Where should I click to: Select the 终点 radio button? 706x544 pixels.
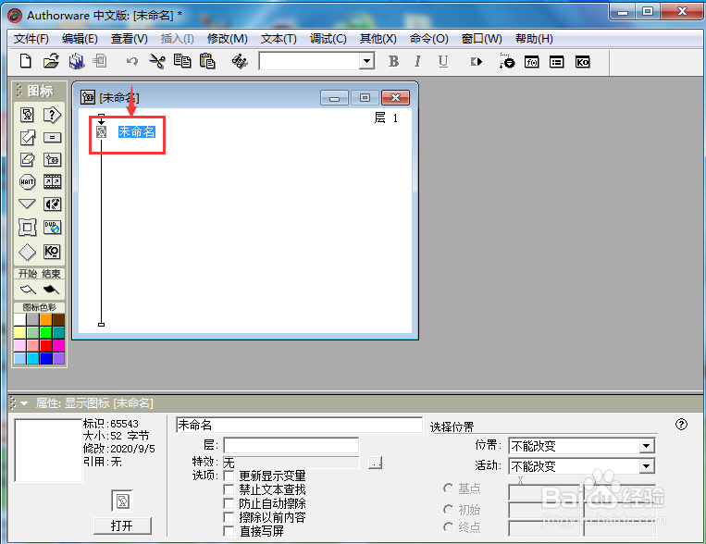[x=448, y=527]
